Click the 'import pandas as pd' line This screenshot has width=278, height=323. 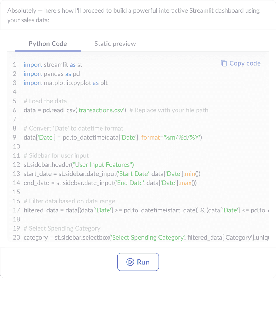(x=52, y=74)
